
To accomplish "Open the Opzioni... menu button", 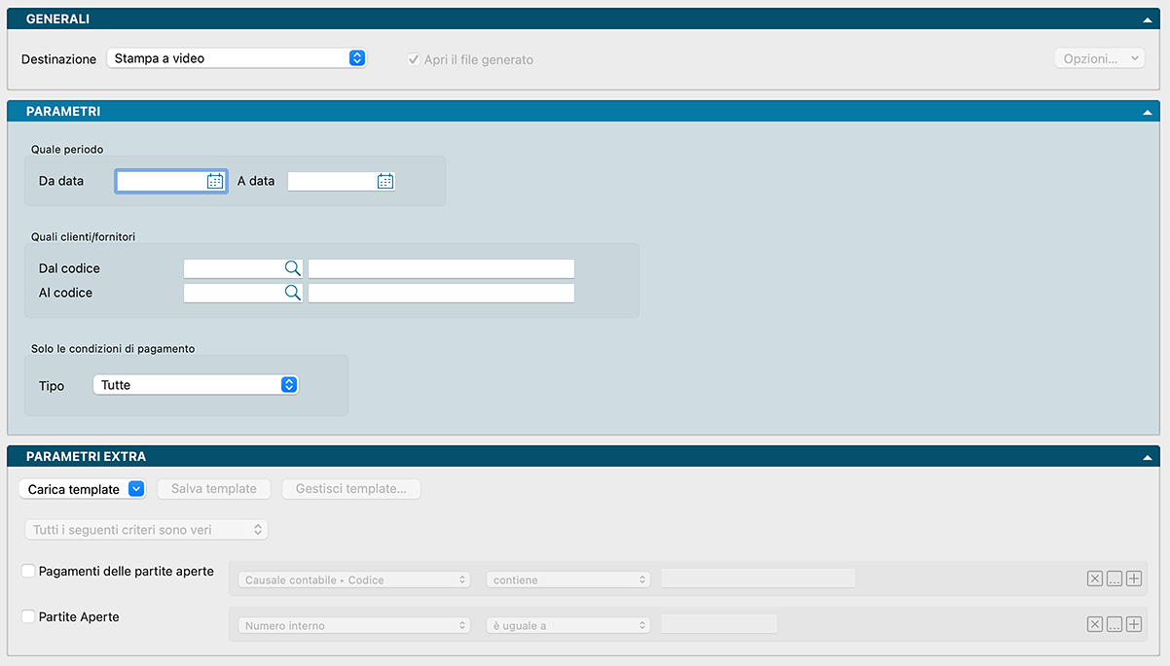I will pyautogui.click(x=1099, y=58).
